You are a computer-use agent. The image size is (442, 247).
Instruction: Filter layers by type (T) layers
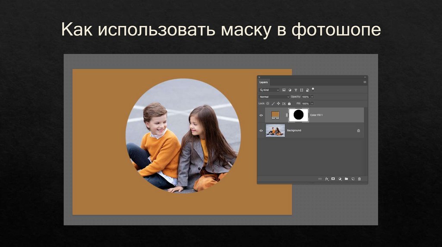point(296,90)
